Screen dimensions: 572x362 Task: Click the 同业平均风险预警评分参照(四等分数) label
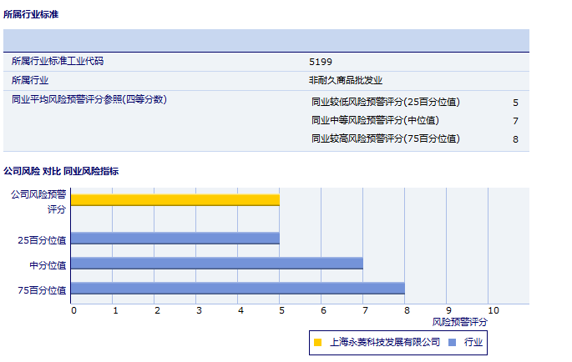coord(89,99)
